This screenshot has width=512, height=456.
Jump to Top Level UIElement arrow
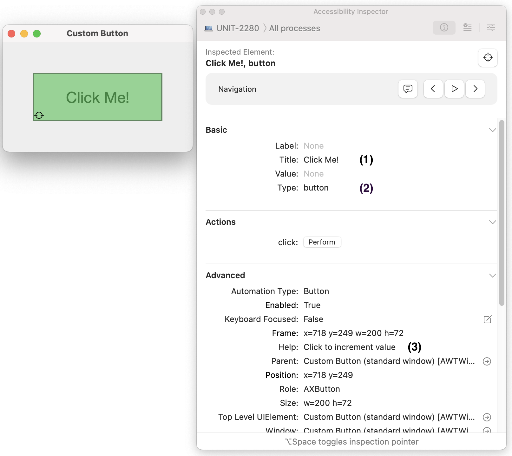pyautogui.click(x=487, y=417)
